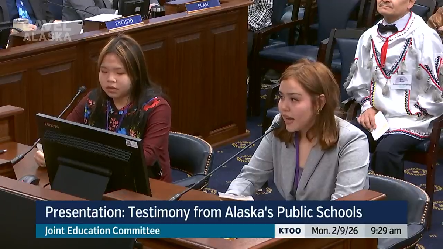Click the Lenovo logo on the monitor
This screenshot has height=249, width=443.
(52, 125)
